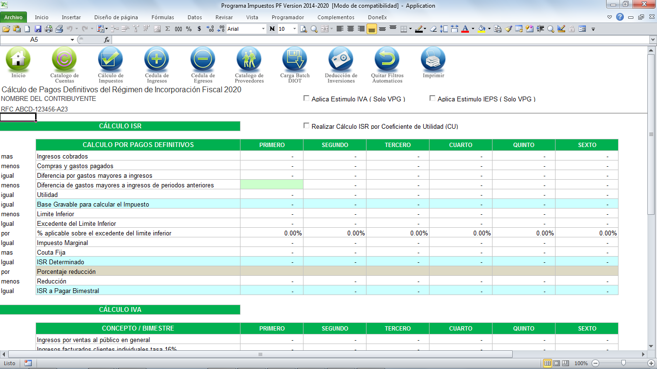The height and width of the screenshot is (369, 657).
Task: Expand the Name Box cell dropdown
Action: [x=72, y=40]
